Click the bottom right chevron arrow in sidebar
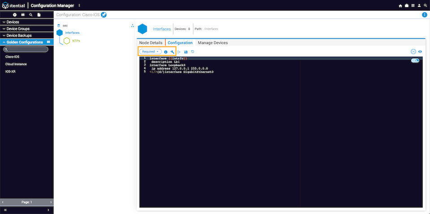This screenshot has height=214, width=430. [48, 210]
